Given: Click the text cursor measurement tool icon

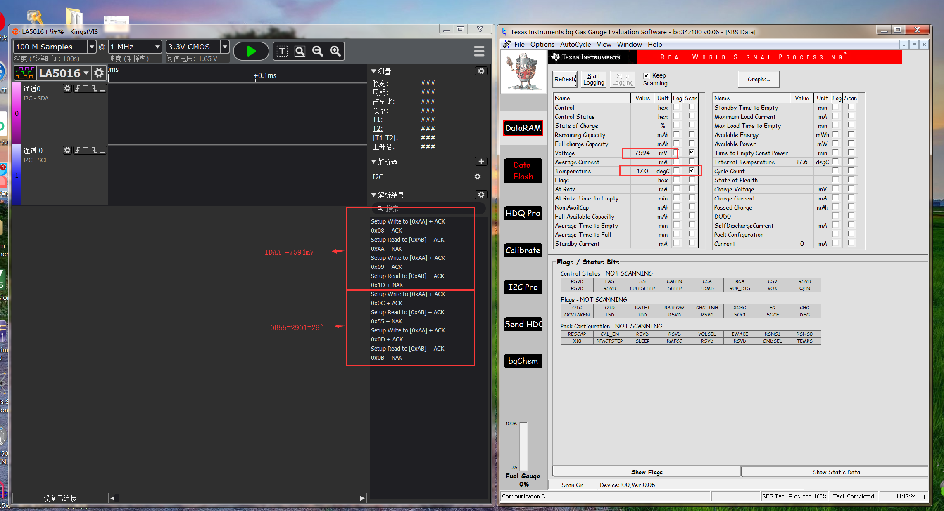Looking at the screenshot, I should 282,51.
